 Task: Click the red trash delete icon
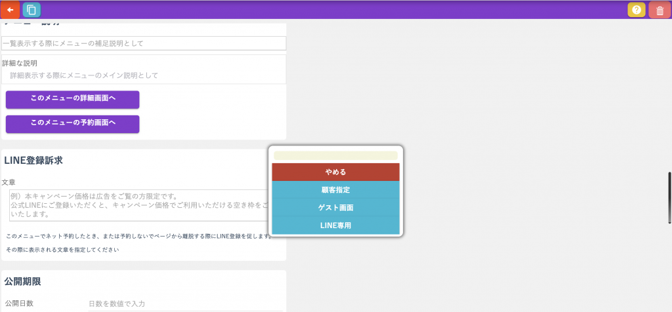click(x=659, y=10)
